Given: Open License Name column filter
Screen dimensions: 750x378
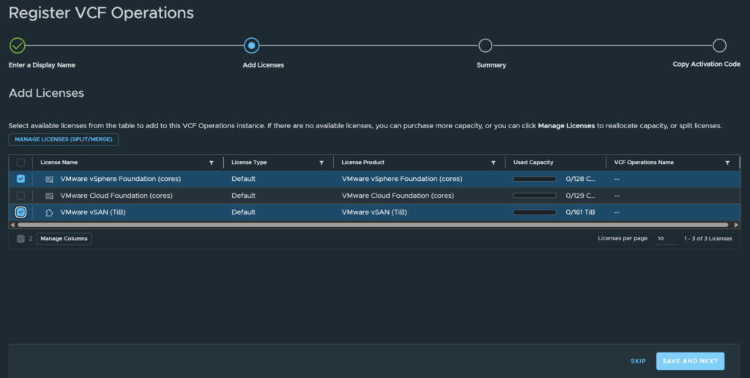Looking at the screenshot, I should click(x=212, y=163).
